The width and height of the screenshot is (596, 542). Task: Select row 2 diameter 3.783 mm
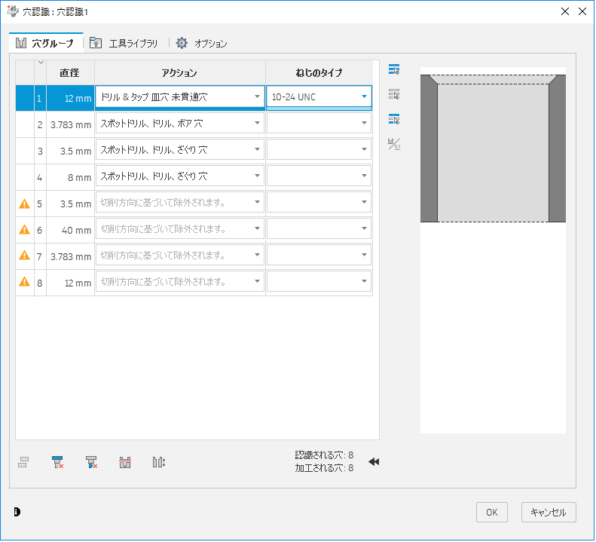click(71, 124)
